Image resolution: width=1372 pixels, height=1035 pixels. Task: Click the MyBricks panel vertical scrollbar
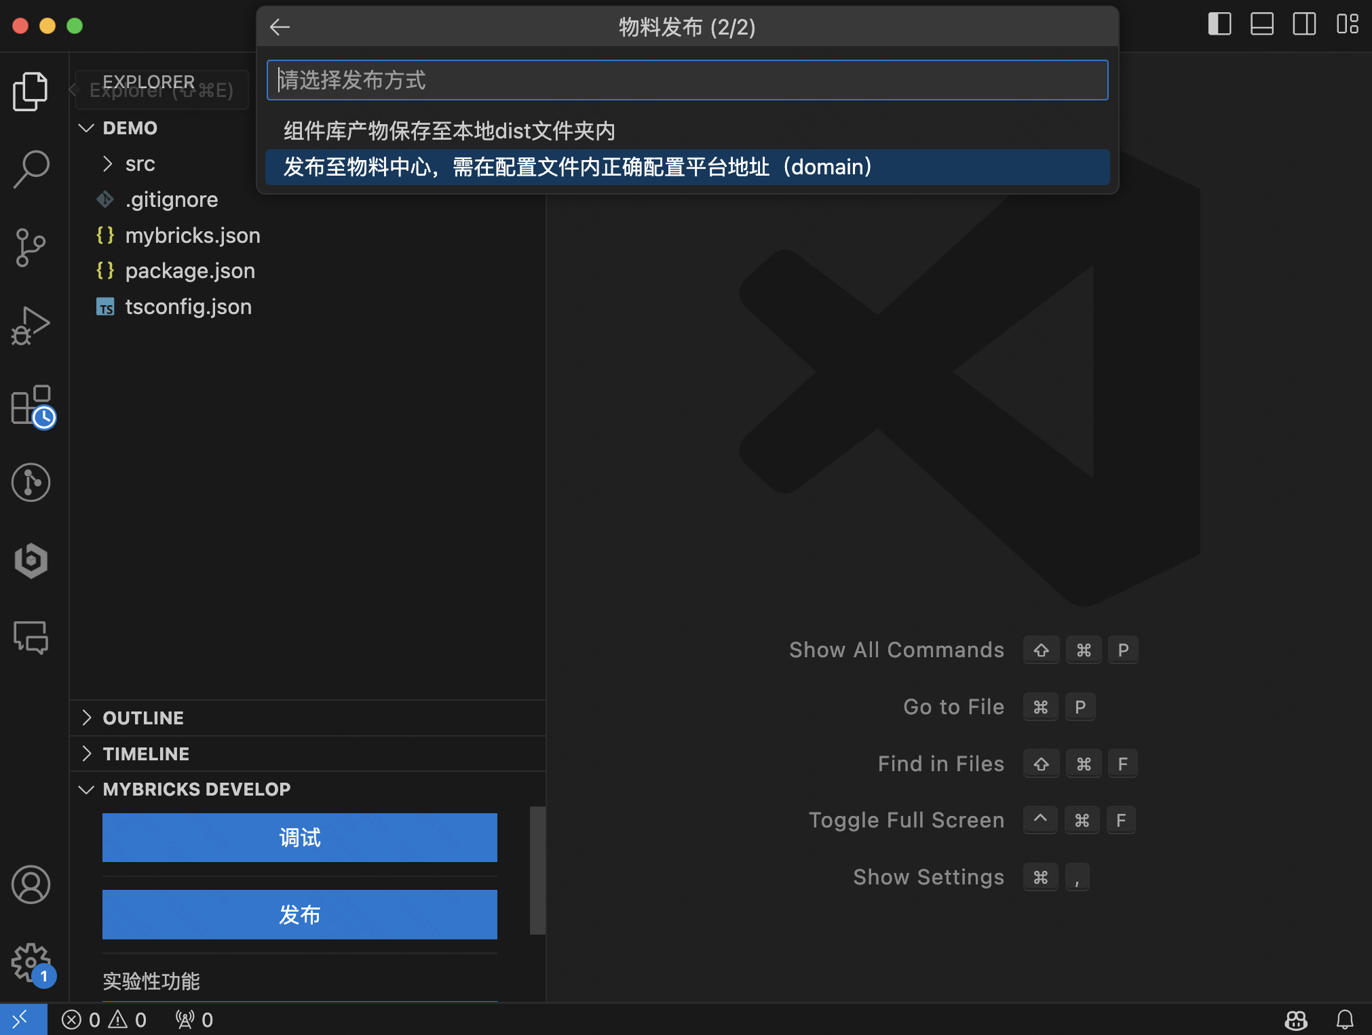tap(537, 871)
